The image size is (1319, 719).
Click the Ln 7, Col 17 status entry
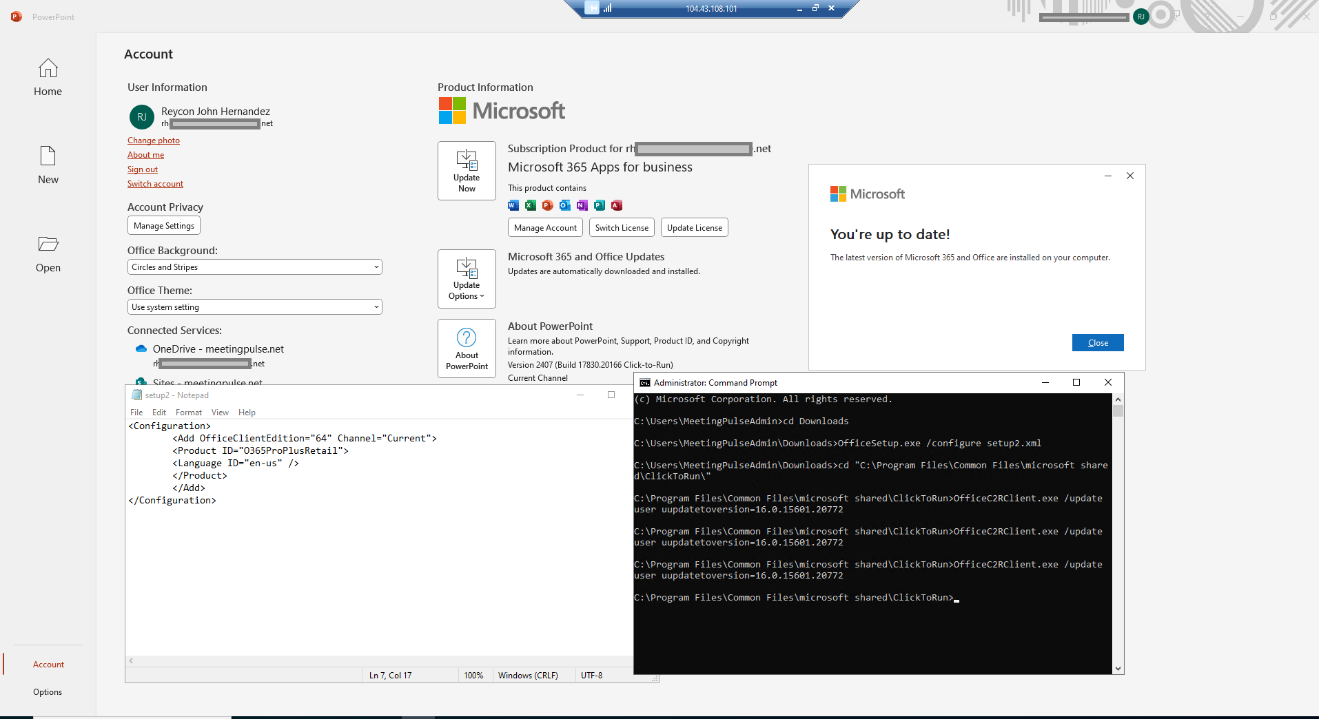point(390,676)
